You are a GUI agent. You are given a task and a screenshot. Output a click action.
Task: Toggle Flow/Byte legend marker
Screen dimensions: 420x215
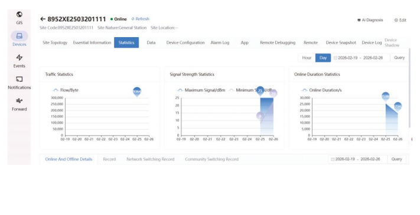point(56,90)
